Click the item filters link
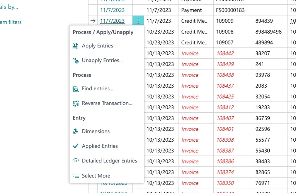The width and height of the screenshot is (296, 193). pyautogui.click(x=11, y=22)
